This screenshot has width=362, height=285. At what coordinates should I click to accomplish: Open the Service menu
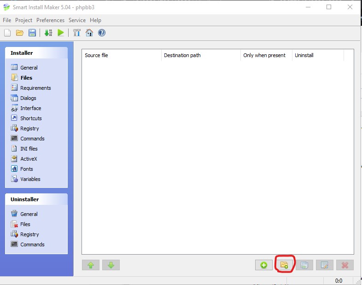tap(77, 20)
